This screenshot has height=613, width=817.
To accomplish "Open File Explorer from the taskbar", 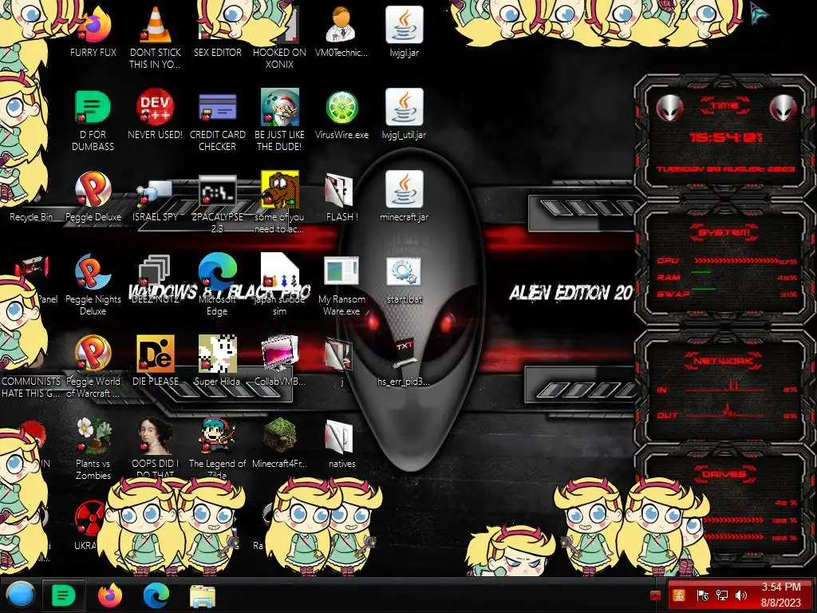I will click(x=203, y=596).
